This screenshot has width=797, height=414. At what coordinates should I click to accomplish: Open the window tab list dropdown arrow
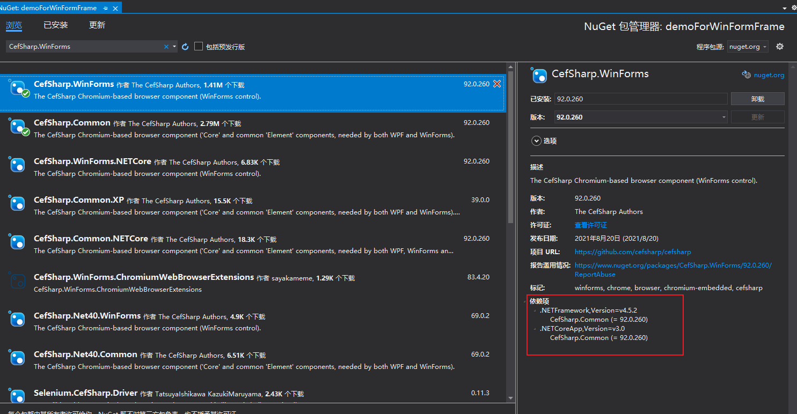pyautogui.click(x=784, y=9)
